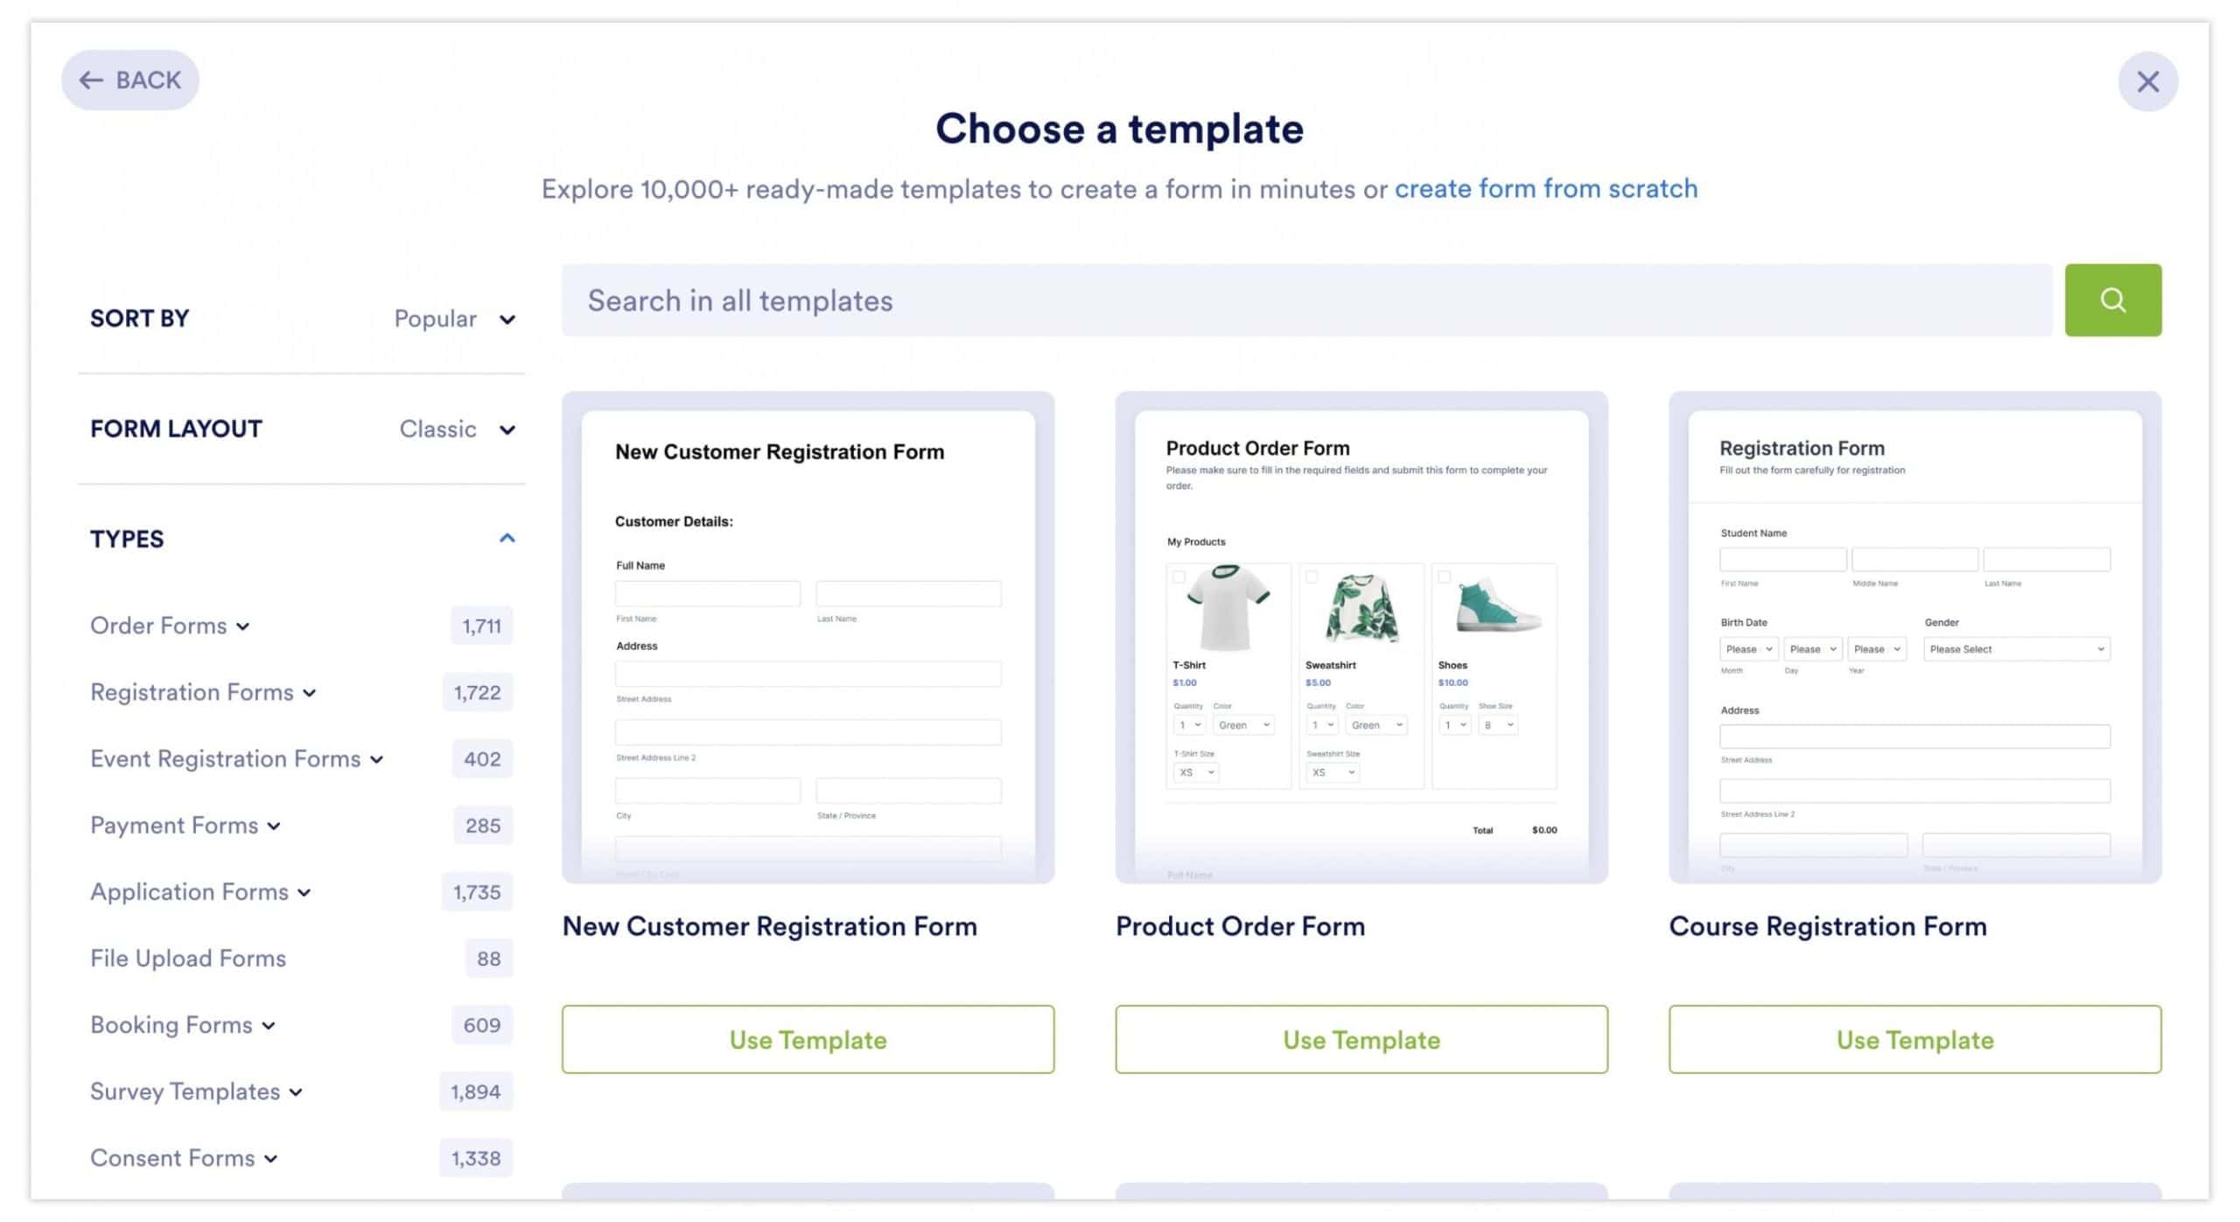2240x1222 pixels.
Task: Click the create form from scratch link
Action: (x=1545, y=189)
